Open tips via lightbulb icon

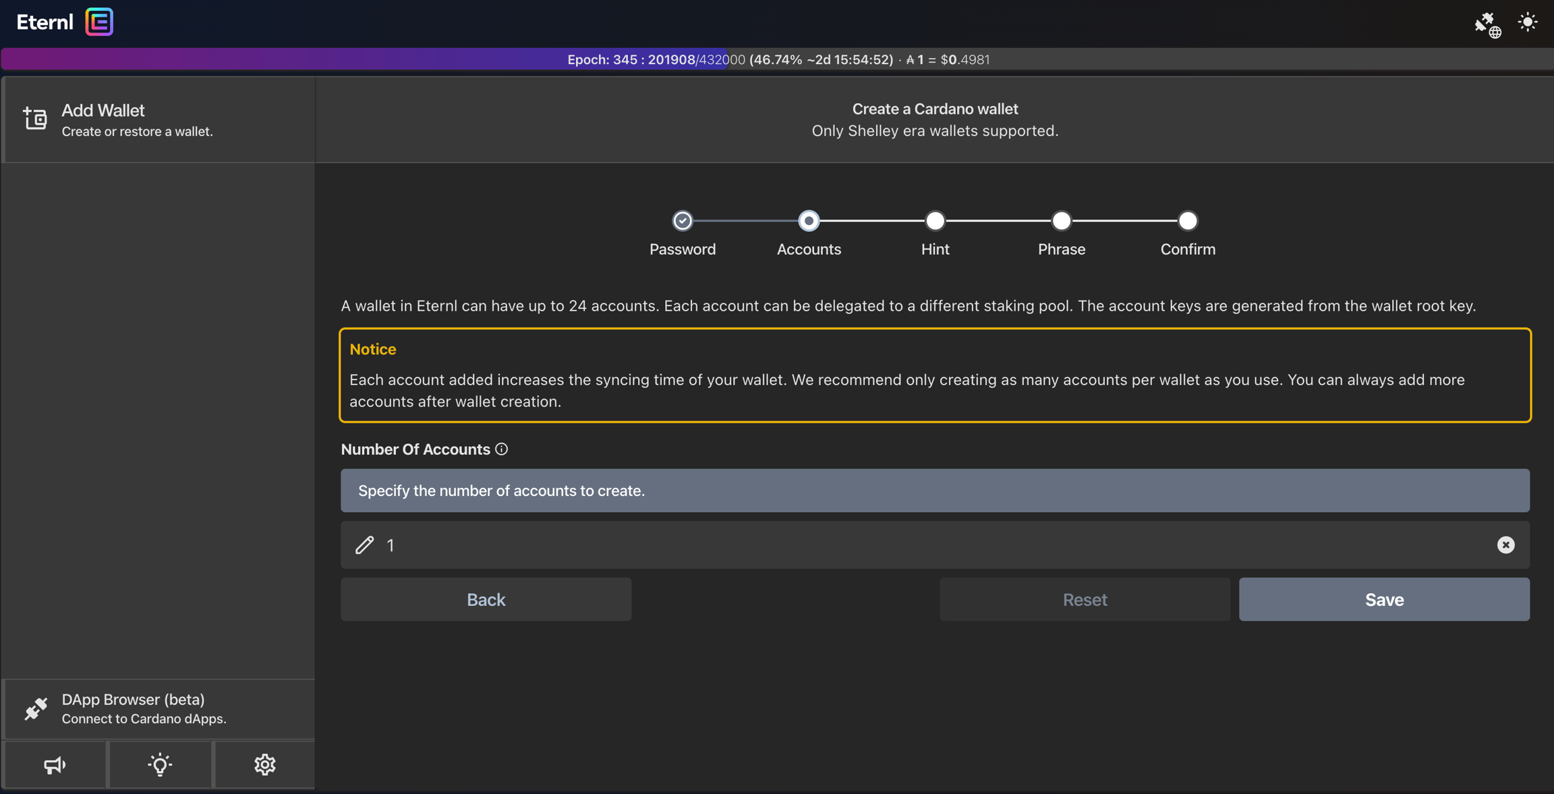160,764
